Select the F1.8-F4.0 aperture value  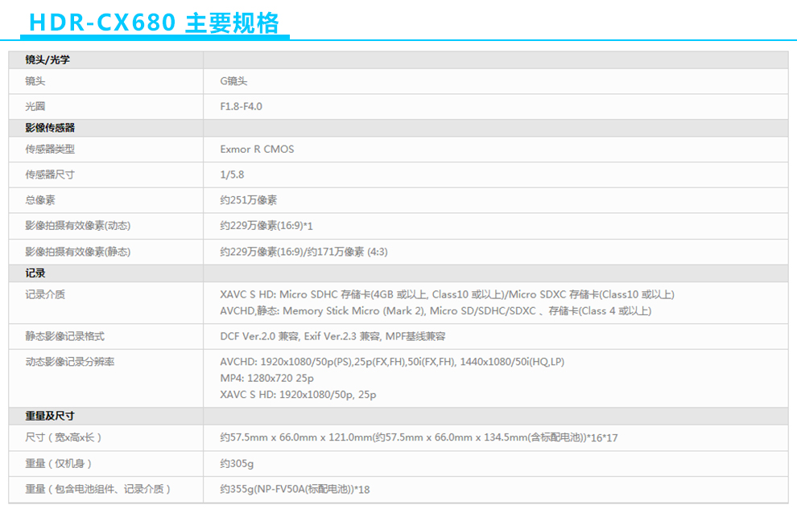click(241, 106)
